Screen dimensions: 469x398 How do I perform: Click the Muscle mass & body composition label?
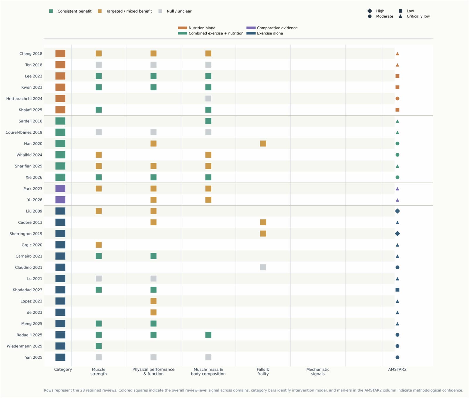click(x=208, y=372)
